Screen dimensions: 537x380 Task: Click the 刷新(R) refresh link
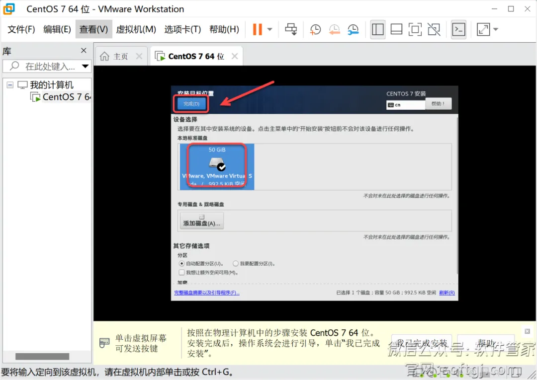[447, 293]
